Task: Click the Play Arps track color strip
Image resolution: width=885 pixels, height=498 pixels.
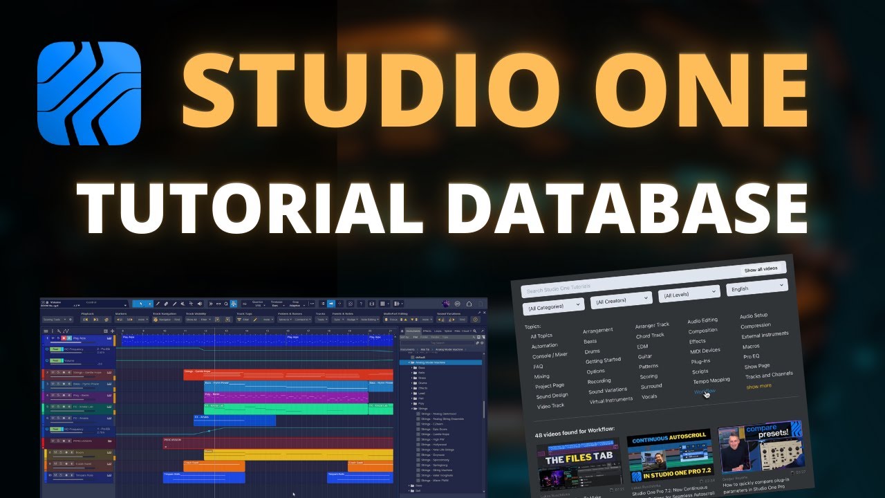Action: (x=43, y=340)
